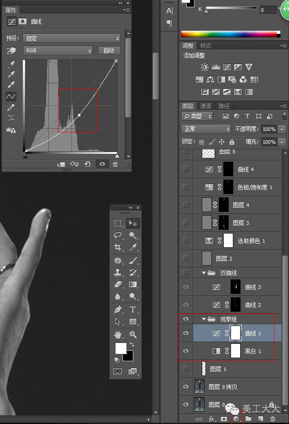The image size is (289, 424).
Task: Select the Clone Stamp tool
Action: (117, 272)
